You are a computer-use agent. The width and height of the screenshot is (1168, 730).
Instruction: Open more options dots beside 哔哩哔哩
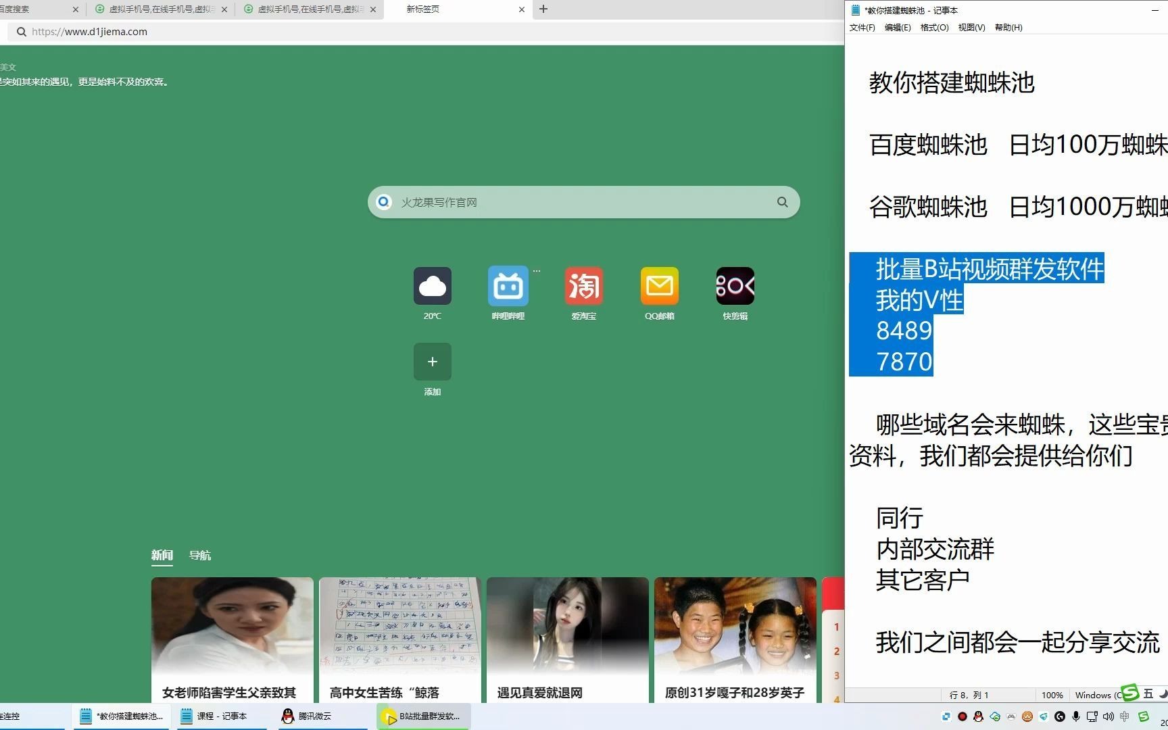[537, 271]
